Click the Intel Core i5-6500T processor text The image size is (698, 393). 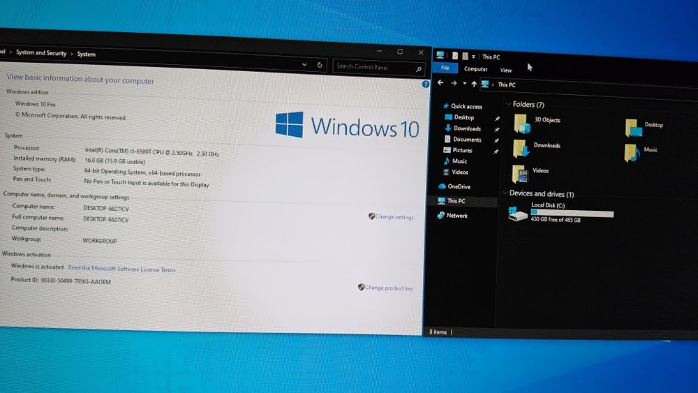151,151
